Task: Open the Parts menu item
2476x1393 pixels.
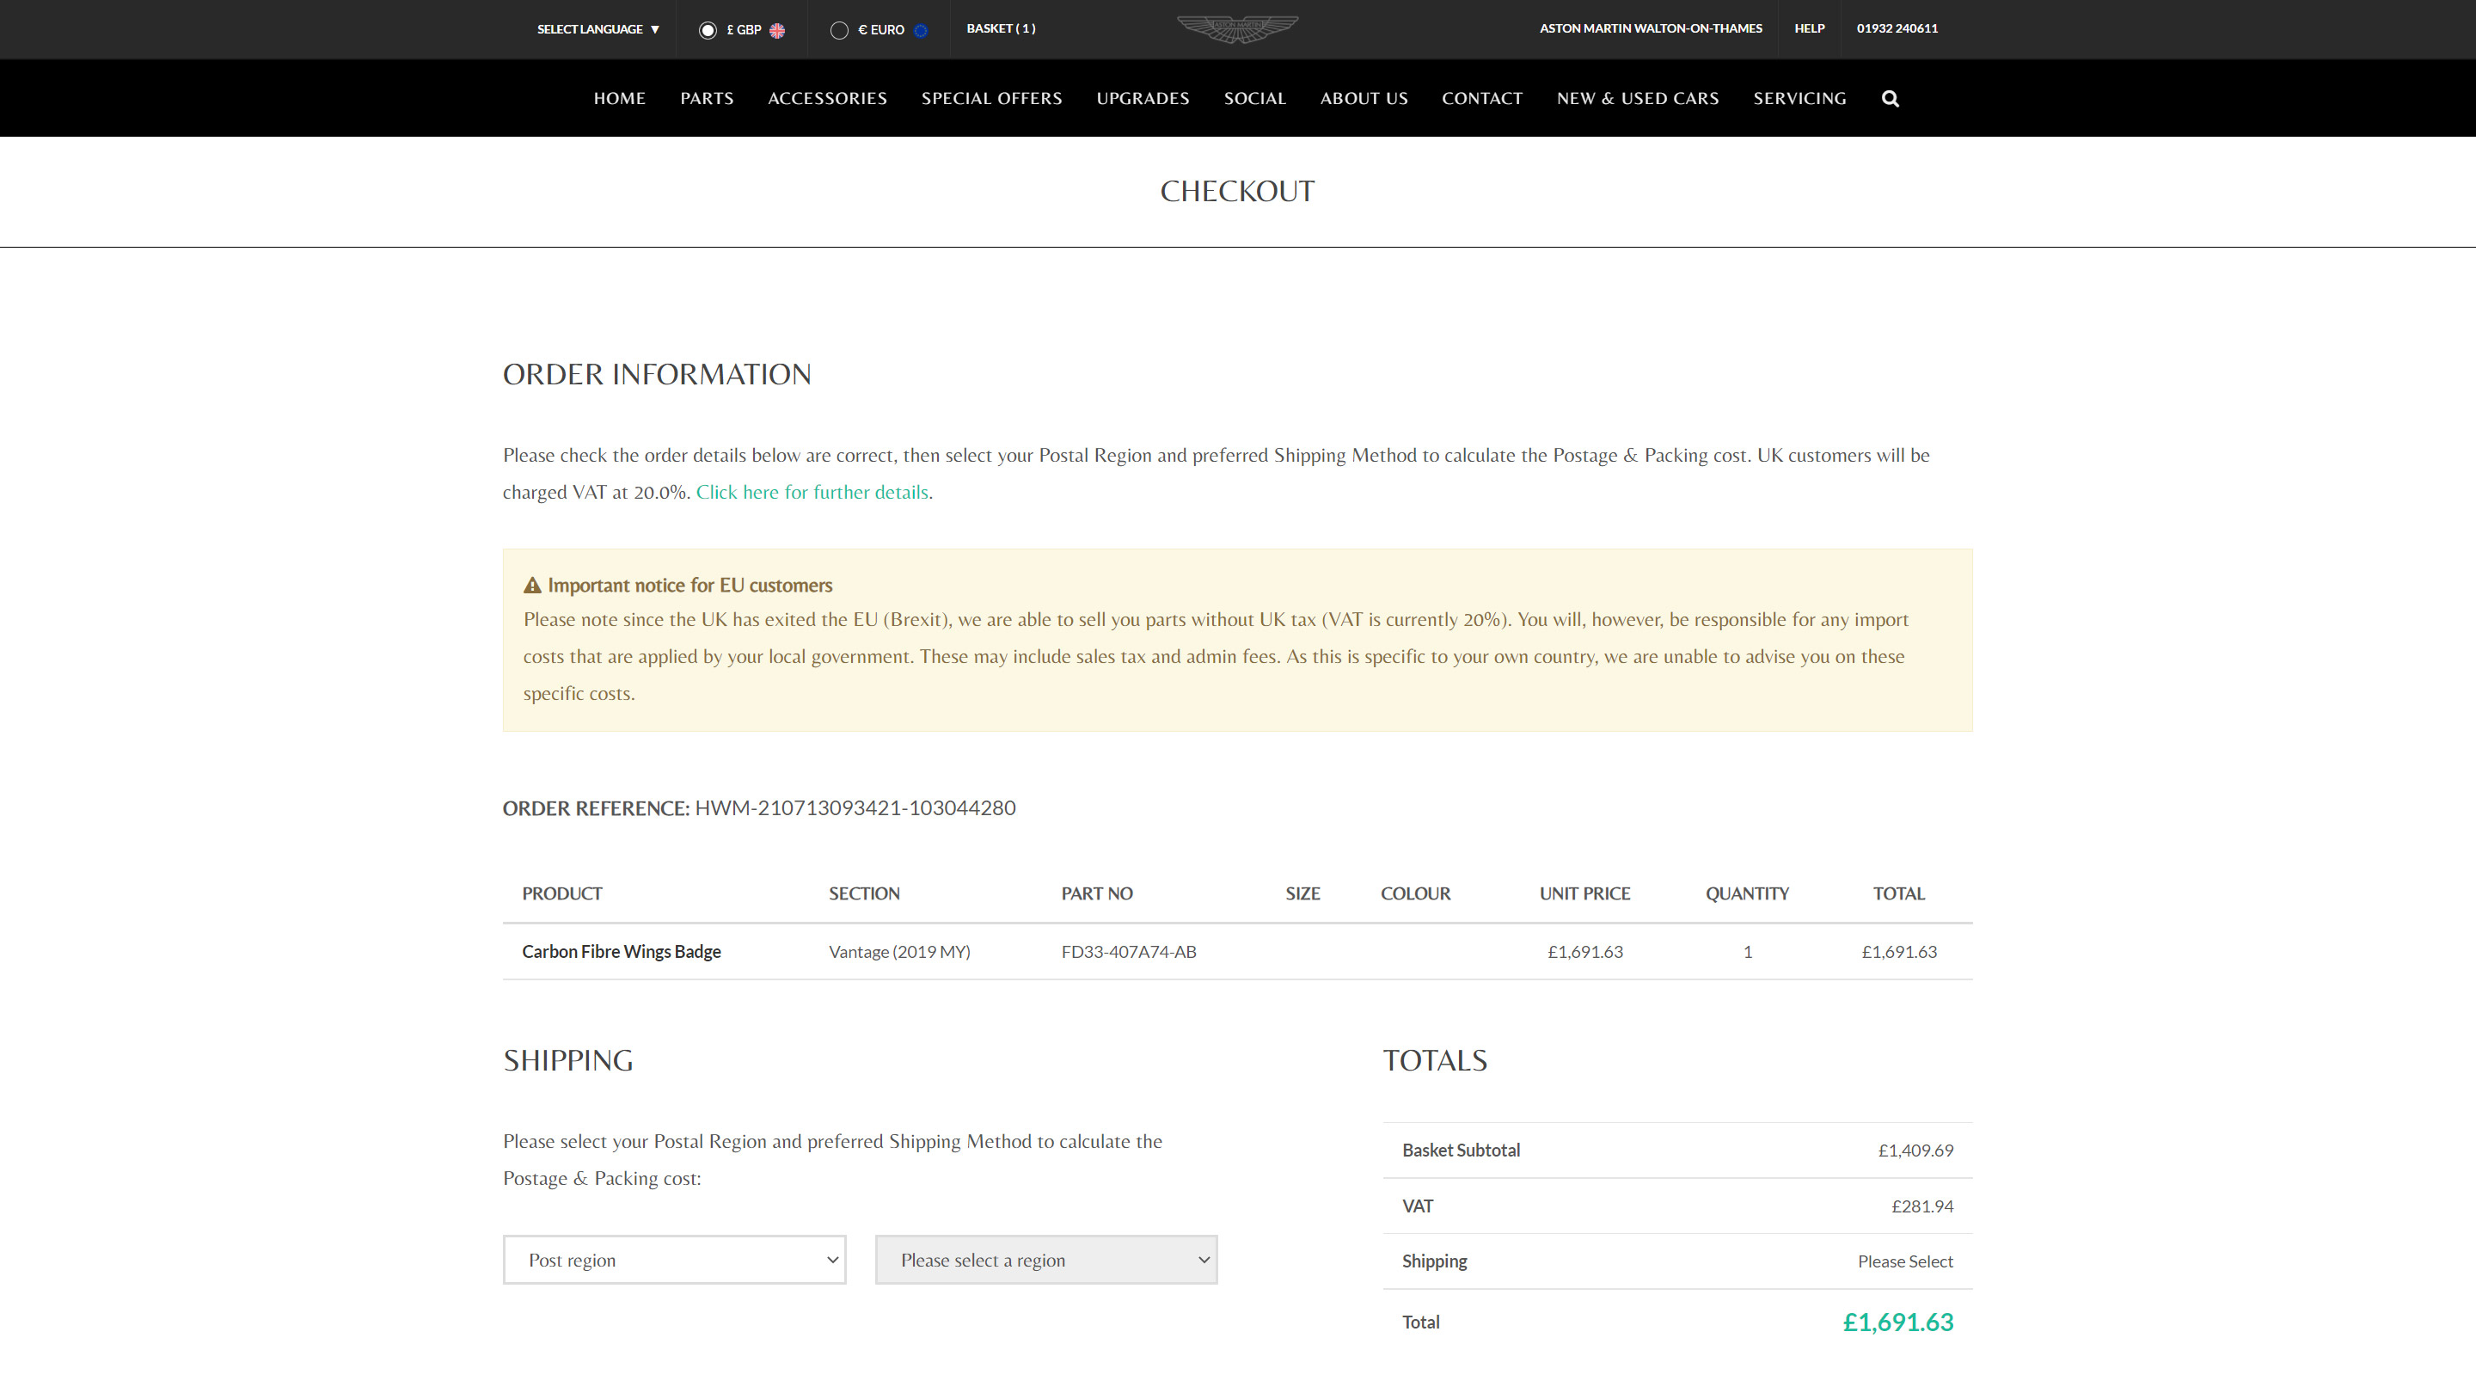Action: [x=707, y=98]
